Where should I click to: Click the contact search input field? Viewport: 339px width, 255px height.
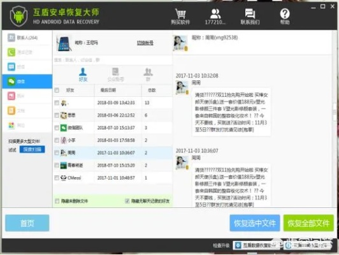click(112, 60)
